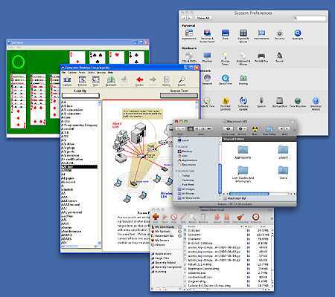Open the Action gear dropdown in Finder
Screen dimensions: 335x297
tap(242, 128)
